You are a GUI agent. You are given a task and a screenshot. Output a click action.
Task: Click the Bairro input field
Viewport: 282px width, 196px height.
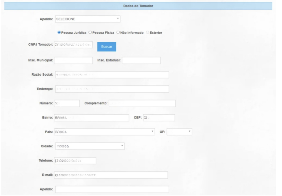91,118
